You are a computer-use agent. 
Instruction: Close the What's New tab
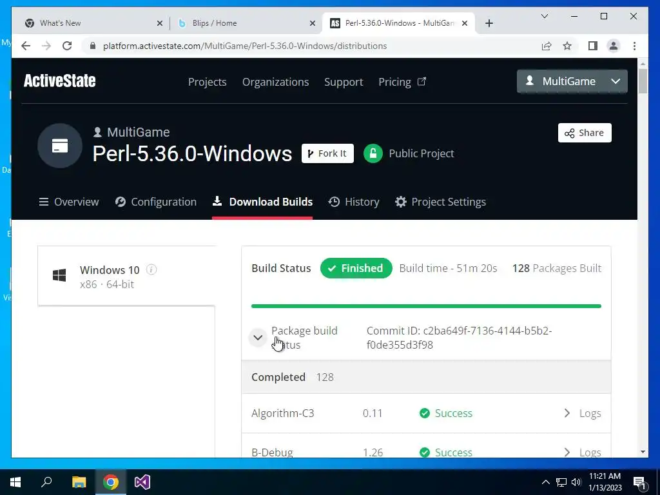pyautogui.click(x=160, y=23)
